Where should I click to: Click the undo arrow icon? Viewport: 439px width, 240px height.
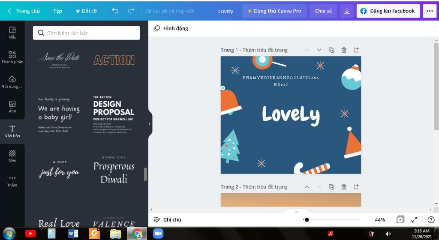pyautogui.click(x=115, y=11)
